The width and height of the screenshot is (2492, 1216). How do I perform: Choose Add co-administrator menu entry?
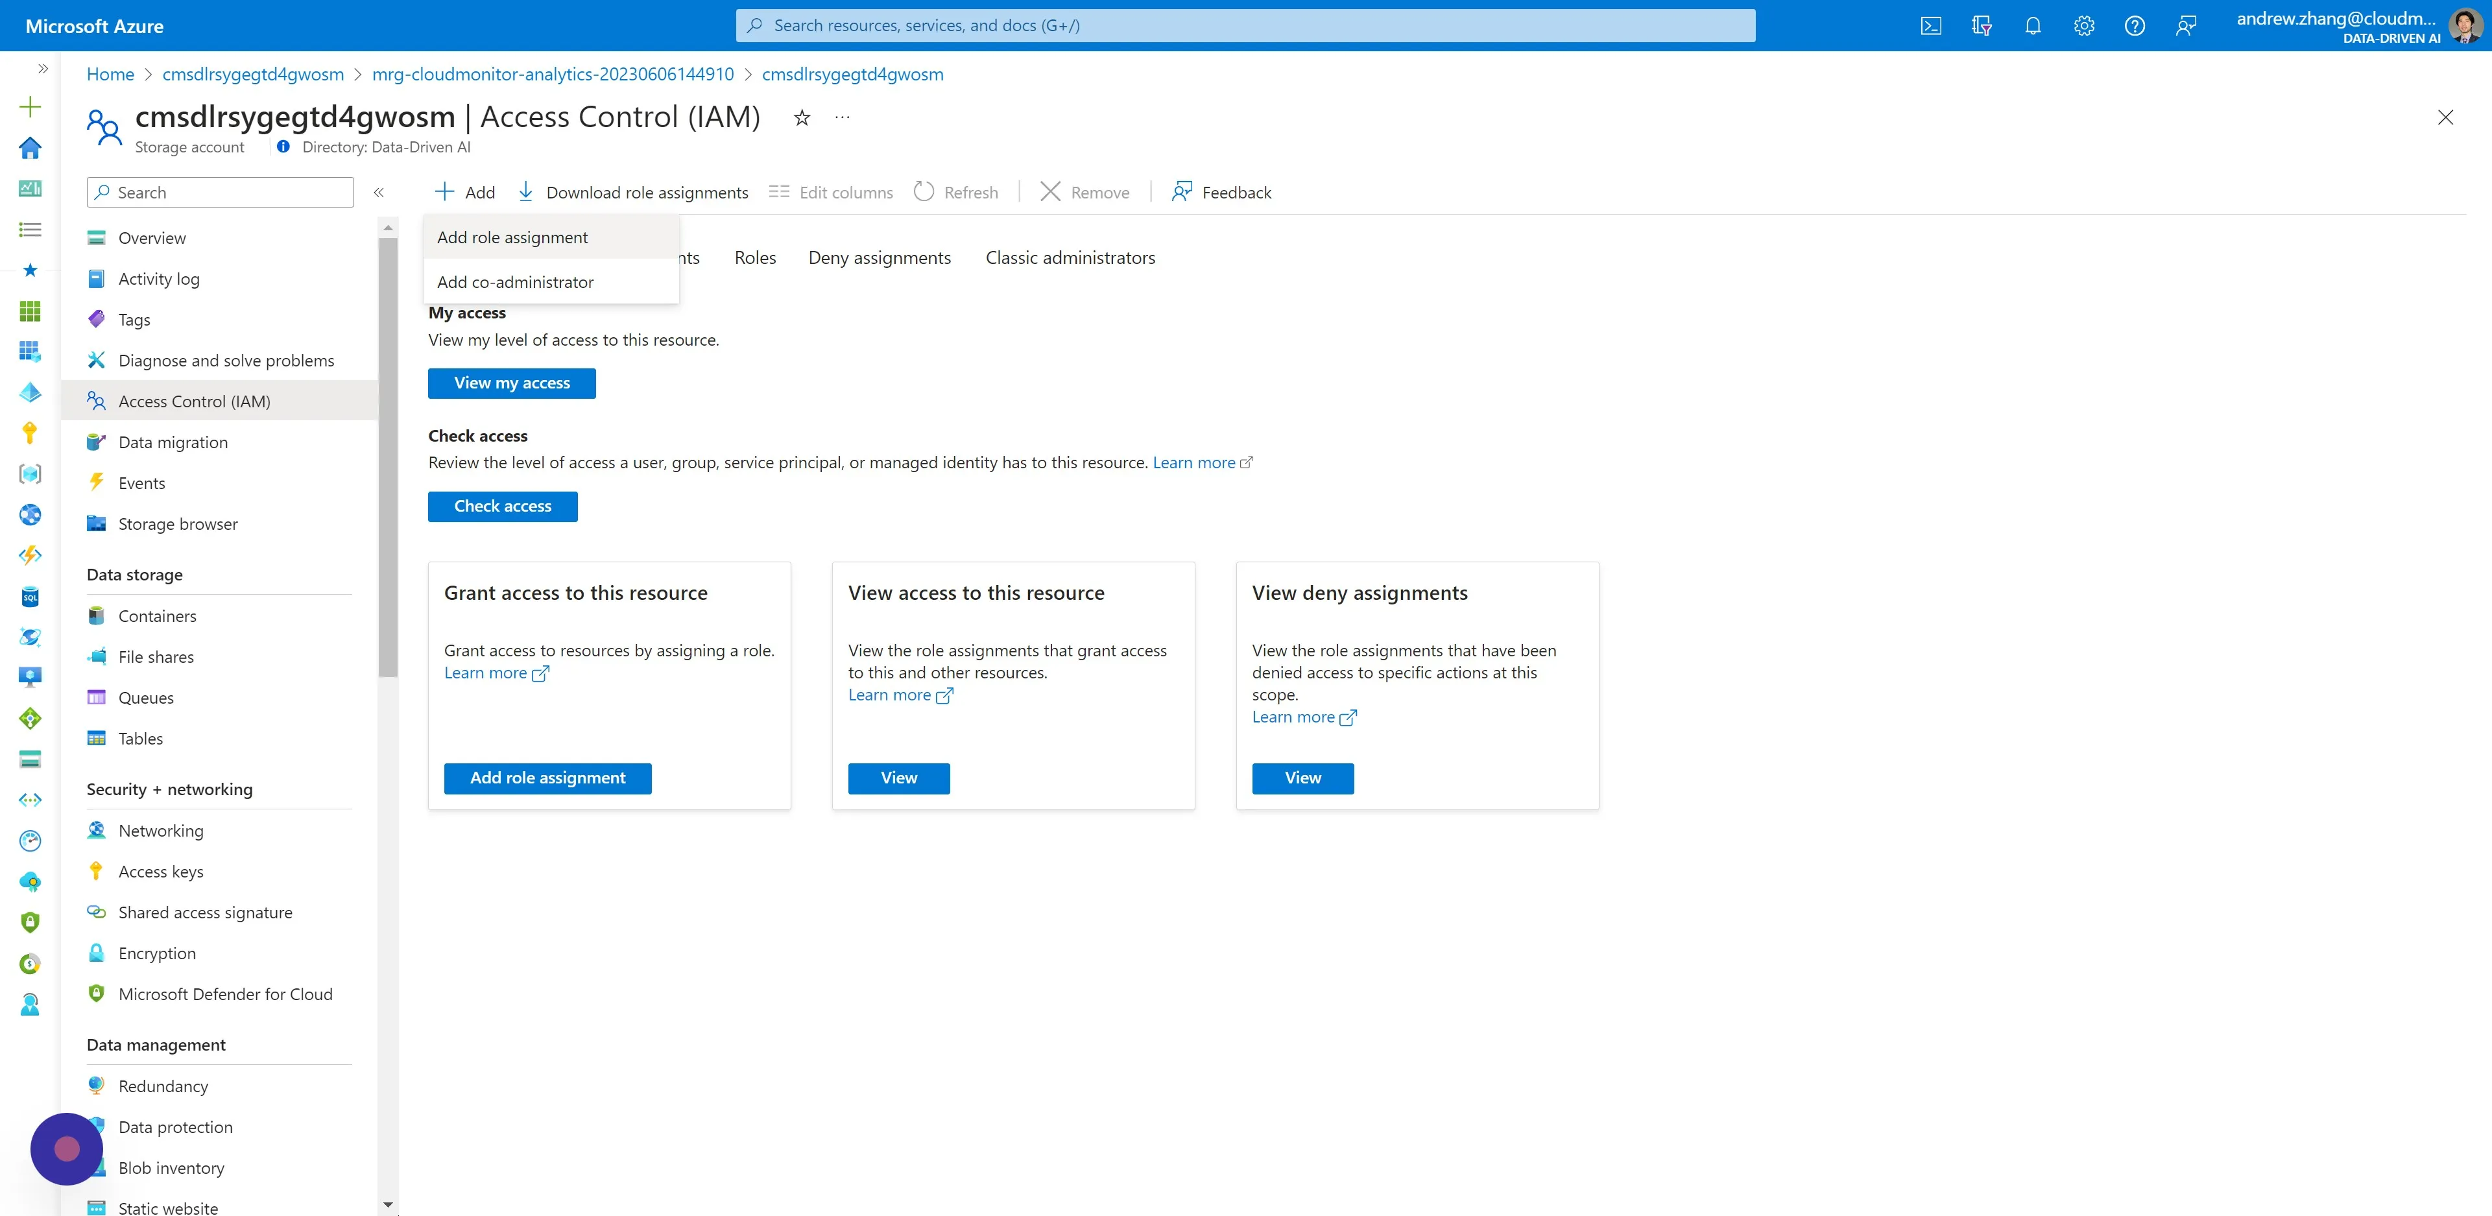(x=551, y=281)
